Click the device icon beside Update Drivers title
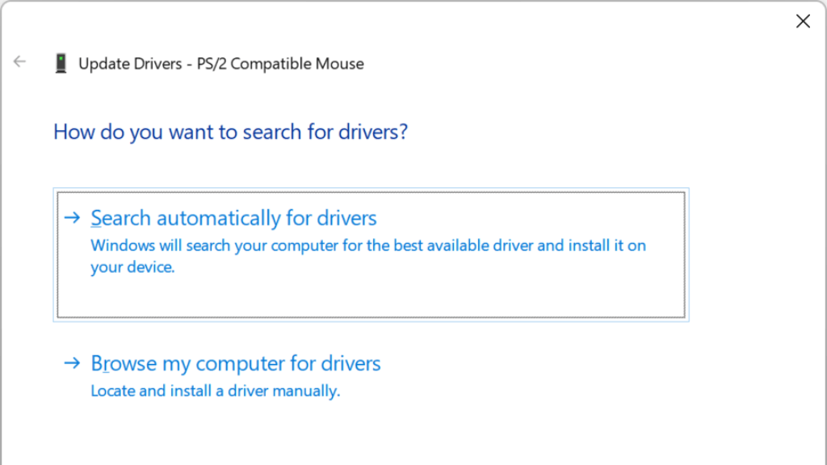 61,63
